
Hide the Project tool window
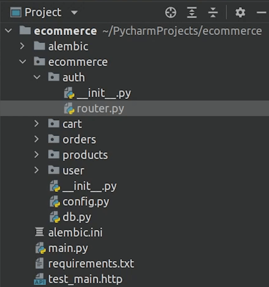click(x=261, y=13)
